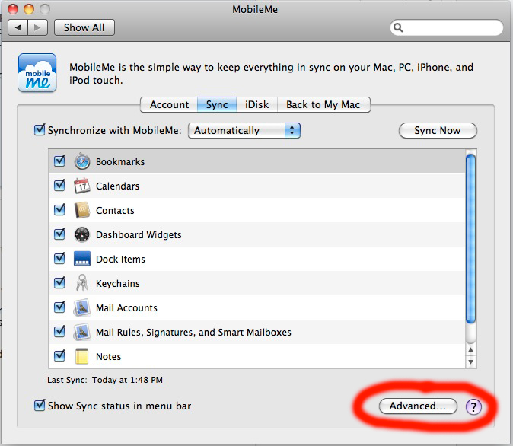Uncheck Mail Rules, Signatures, and Smart Mailboxes
Image resolution: width=513 pixels, height=446 pixels.
59,331
